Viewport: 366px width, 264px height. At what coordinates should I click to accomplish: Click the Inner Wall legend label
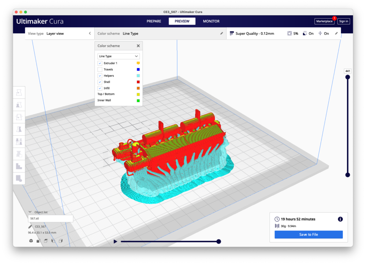coord(104,100)
